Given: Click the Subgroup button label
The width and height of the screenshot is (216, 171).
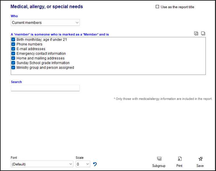Looking at the screenshot, I should 159,166.
